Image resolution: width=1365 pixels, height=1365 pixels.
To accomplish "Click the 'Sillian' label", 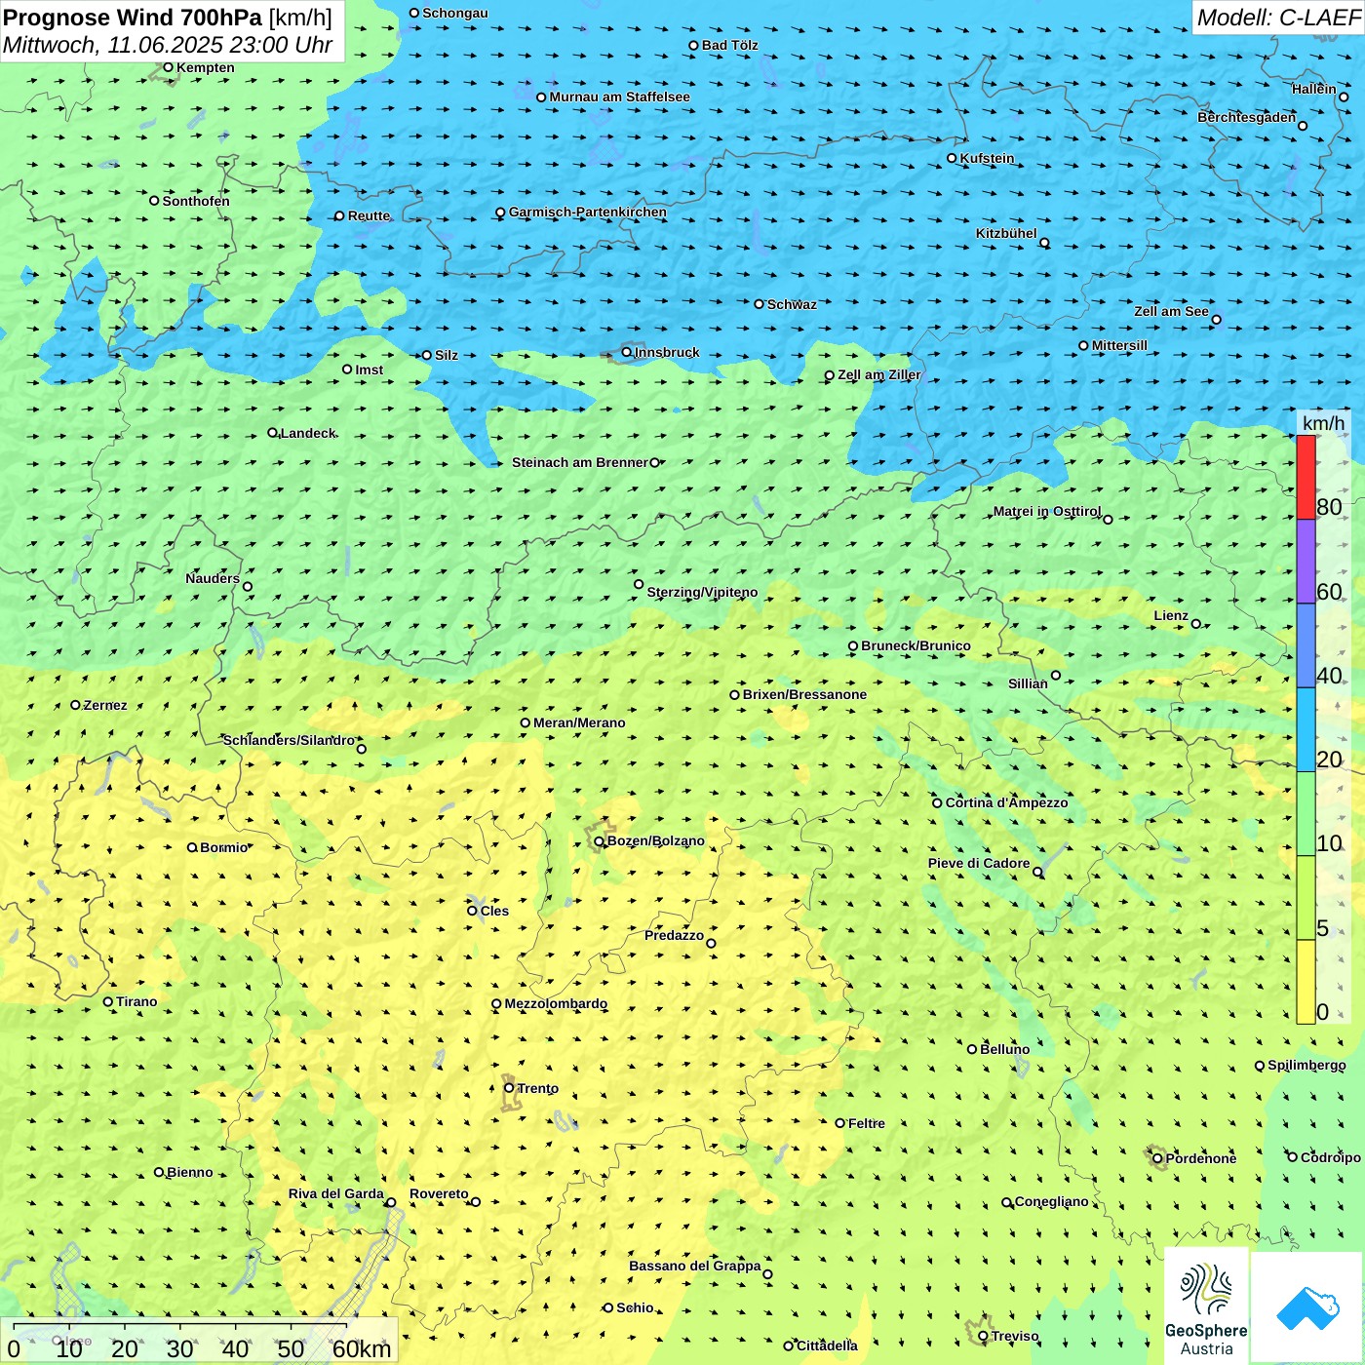I will click(x=1028, y=683).
